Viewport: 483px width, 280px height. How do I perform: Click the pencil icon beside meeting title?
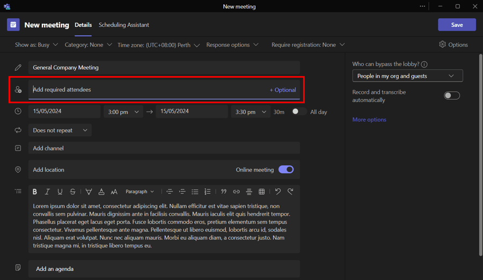tap(18, 67)
